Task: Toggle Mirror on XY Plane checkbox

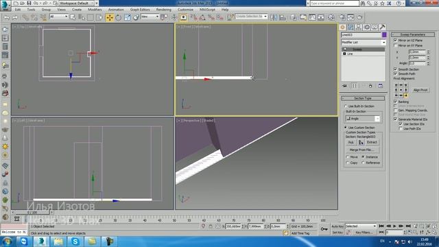Action: [395, 45]
